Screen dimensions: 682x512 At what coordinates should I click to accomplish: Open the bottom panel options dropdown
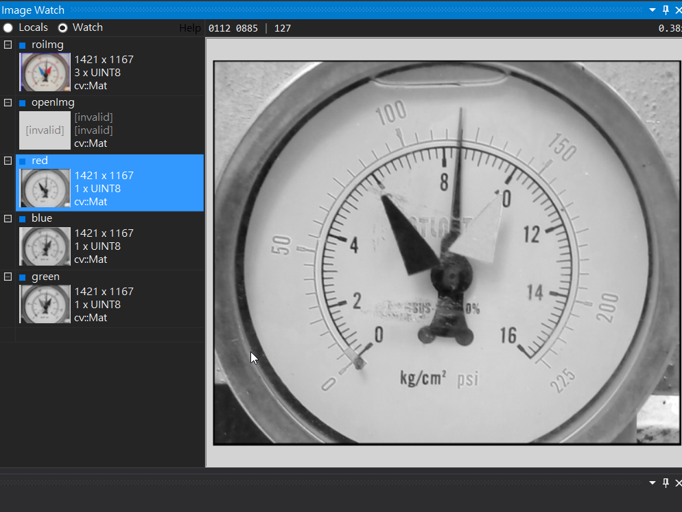[652, 483]
